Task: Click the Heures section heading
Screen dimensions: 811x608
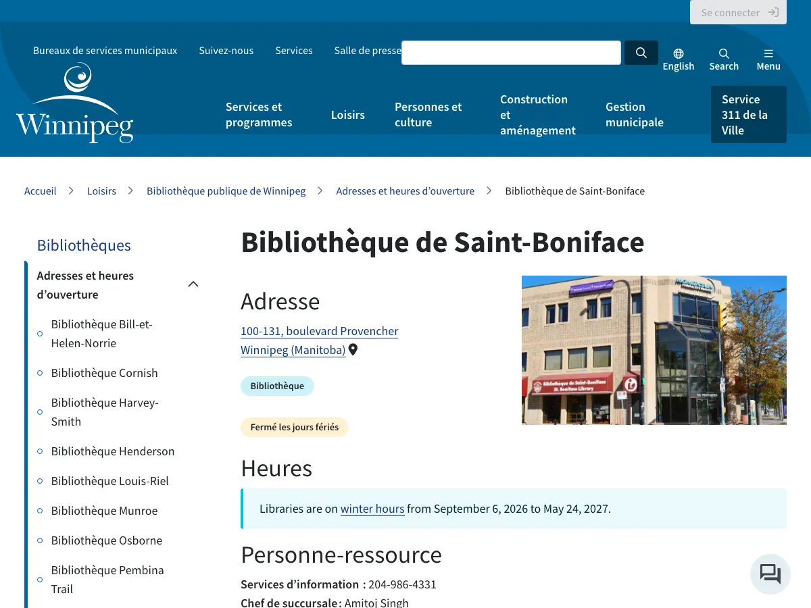Action: 276,468
